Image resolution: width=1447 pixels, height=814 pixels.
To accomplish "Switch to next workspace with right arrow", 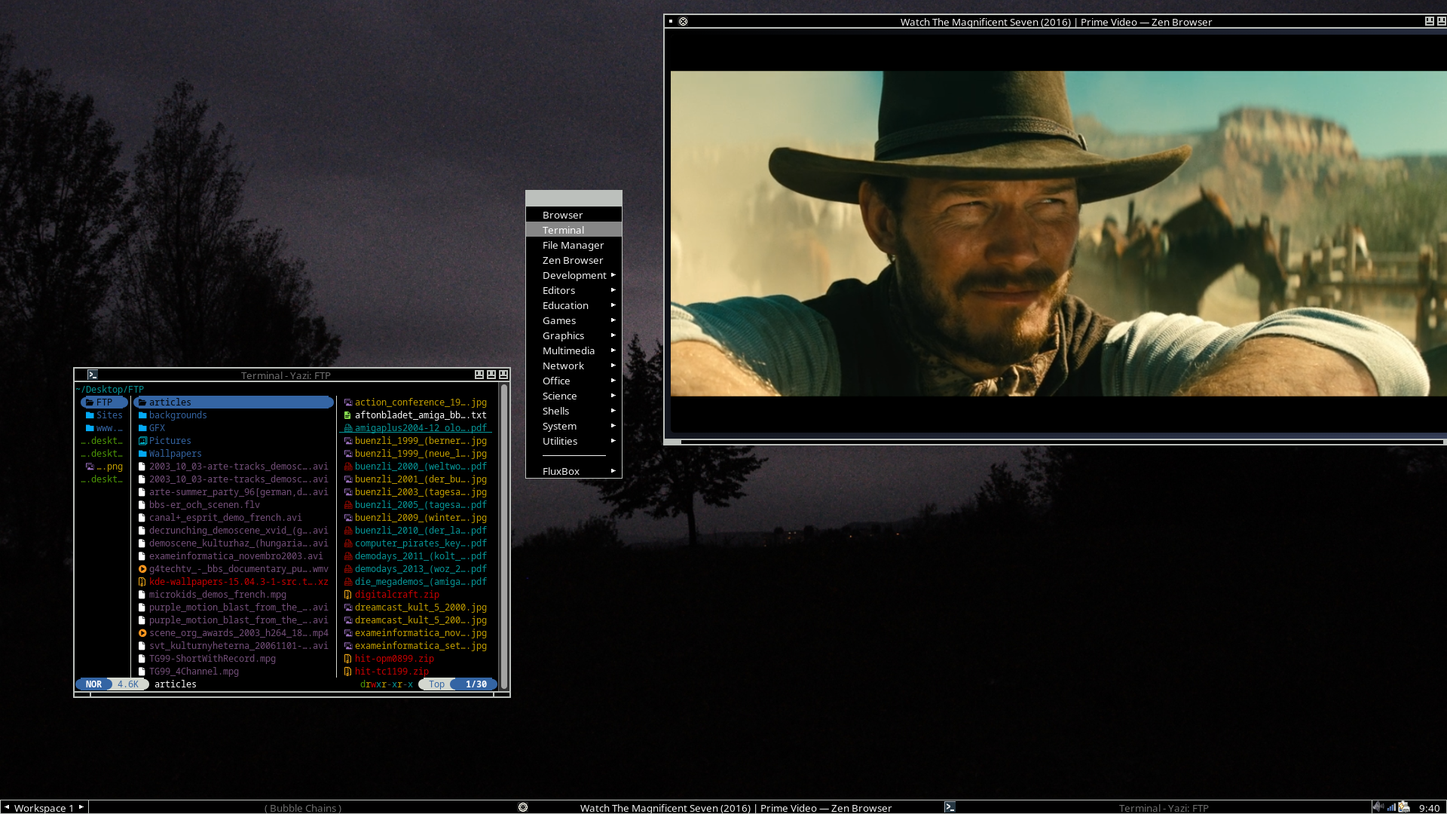I will (81, 807).
